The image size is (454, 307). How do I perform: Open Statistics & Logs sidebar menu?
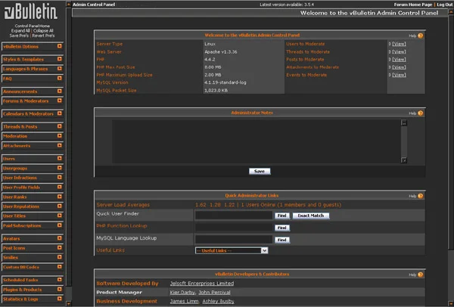click(33, 299)
